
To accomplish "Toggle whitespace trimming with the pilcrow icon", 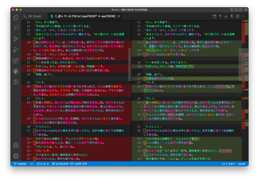I will pos(232,16).
